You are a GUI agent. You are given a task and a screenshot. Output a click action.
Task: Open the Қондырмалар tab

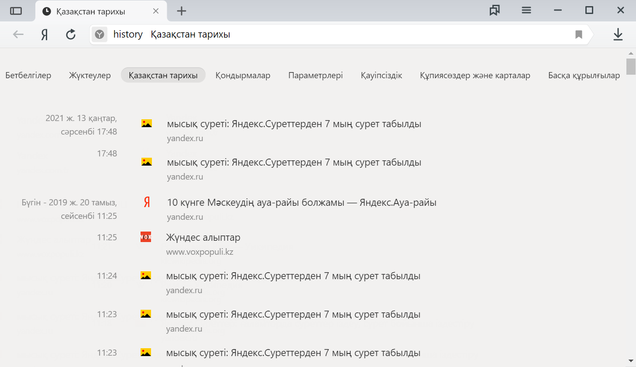coord(243,75)
